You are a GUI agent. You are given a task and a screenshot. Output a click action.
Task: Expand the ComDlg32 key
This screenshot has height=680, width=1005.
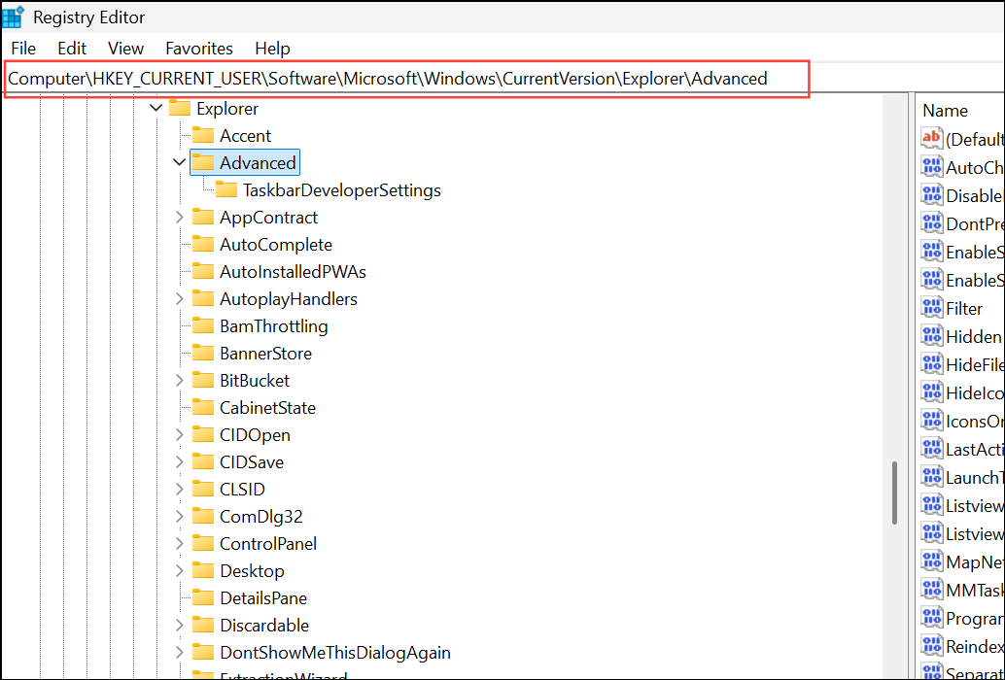tap(180, 517)
